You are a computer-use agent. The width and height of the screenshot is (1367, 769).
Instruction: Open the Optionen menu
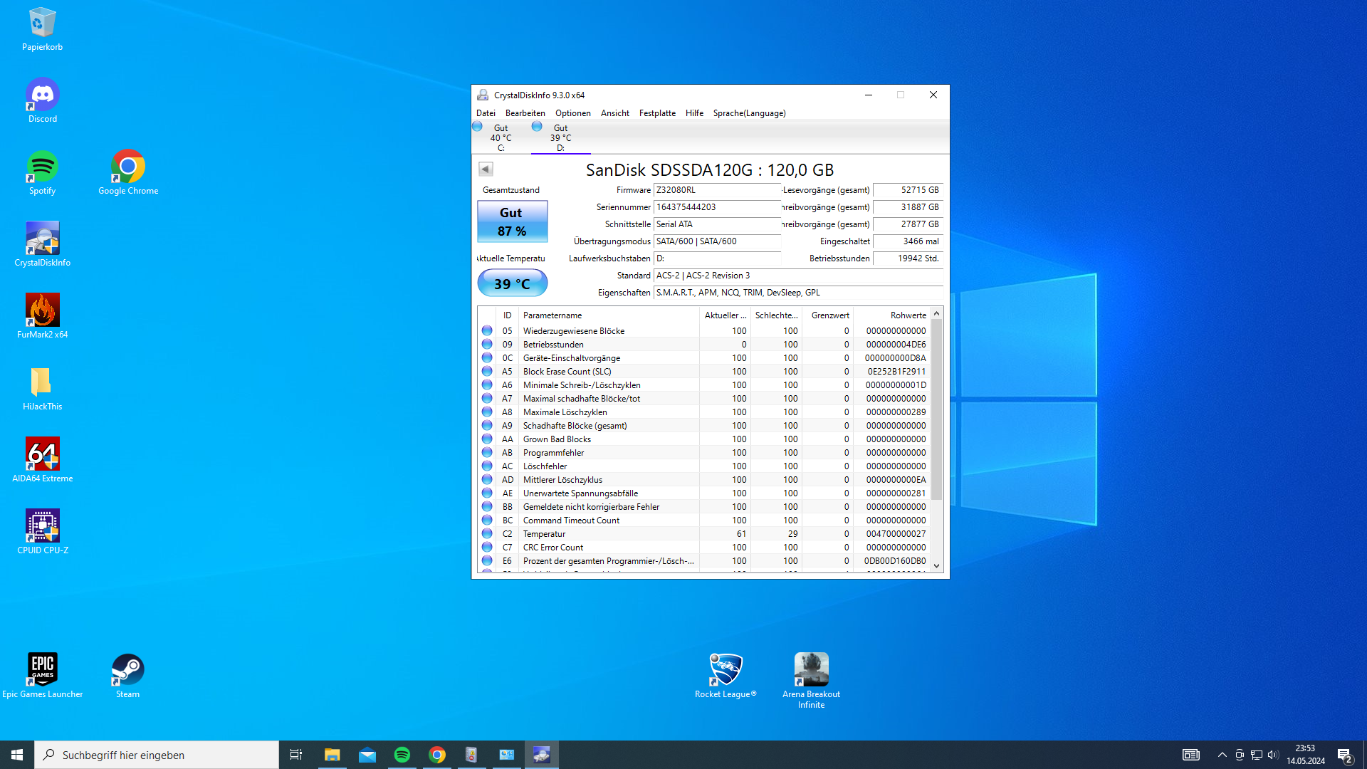pyautogui.click(x=572, y=113)
